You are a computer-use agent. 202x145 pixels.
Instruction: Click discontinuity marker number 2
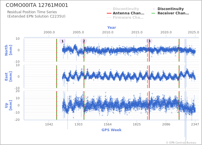pyautogui.click(x=84, y=41)
